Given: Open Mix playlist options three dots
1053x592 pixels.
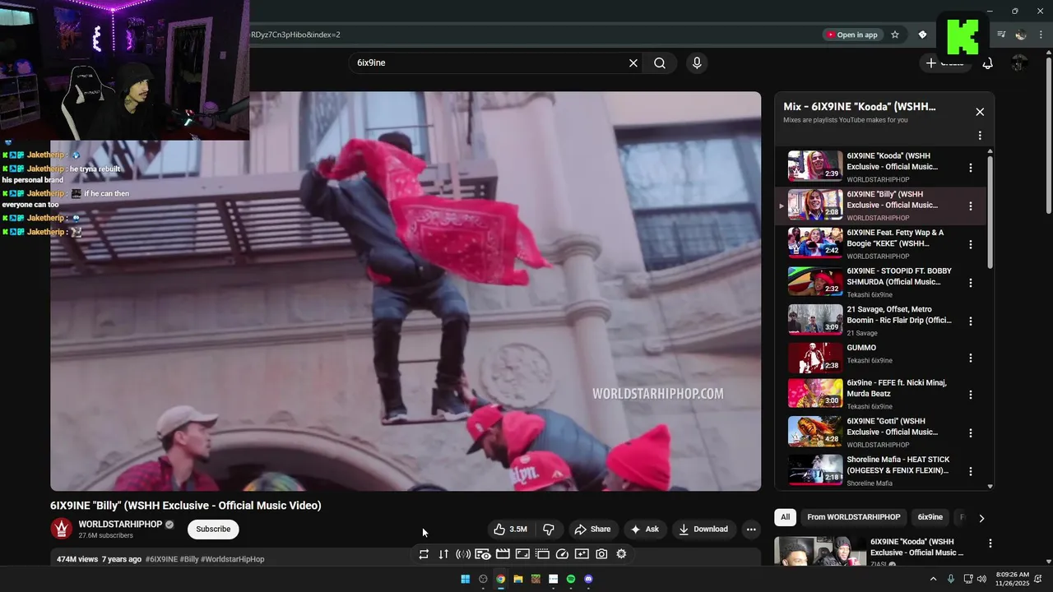Looking at the screenshot, I should tap(980, 136).
